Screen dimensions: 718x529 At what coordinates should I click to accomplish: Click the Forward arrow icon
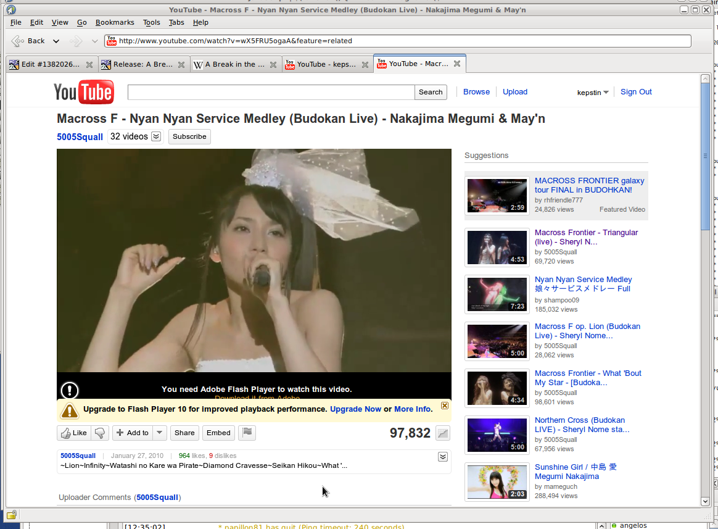coord(76,41)
